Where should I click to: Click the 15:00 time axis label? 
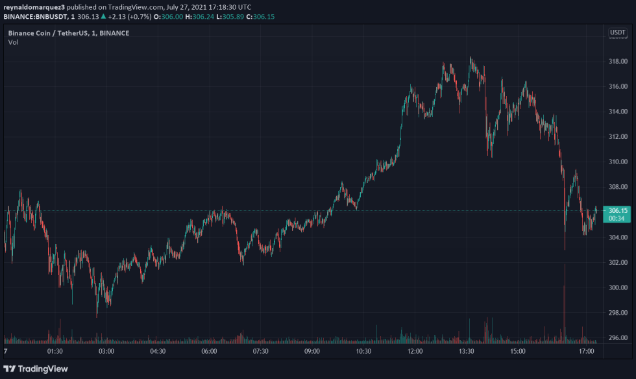point(518,351)
